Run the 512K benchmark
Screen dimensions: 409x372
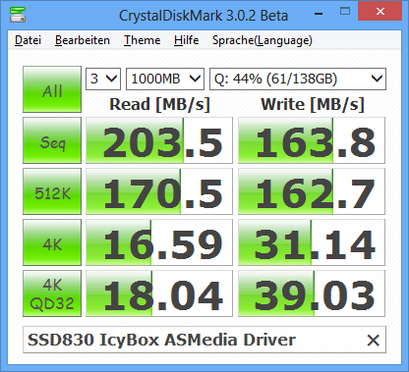tap(52, 191)
